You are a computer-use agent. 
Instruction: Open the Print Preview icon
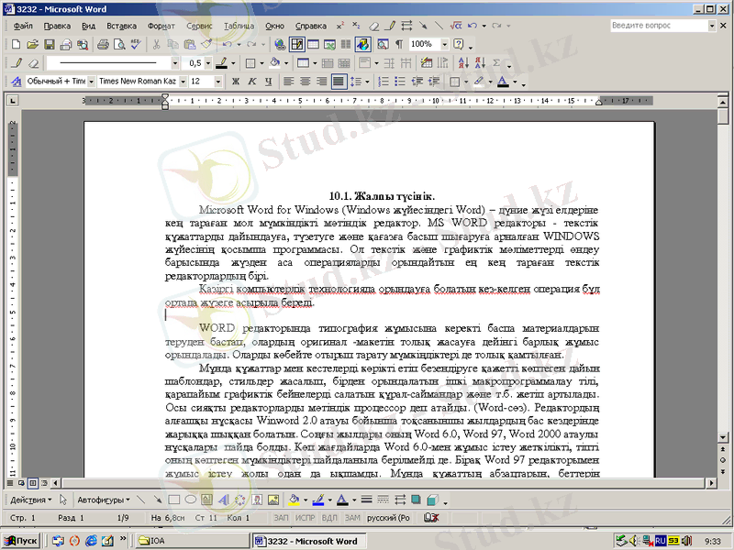click(x=119, y=44)
